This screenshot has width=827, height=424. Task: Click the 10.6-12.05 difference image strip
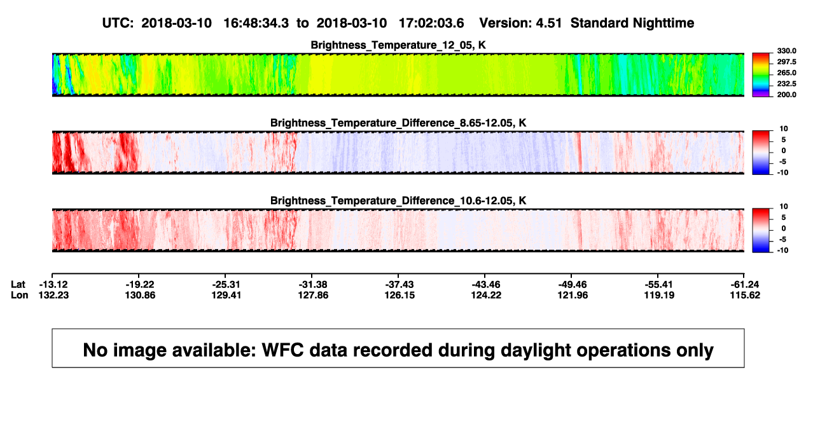coord(398,230)
